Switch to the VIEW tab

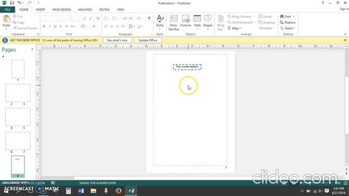(121, 10)
